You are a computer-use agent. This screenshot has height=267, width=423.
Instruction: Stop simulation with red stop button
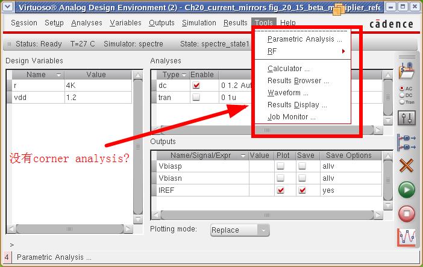pyautogui.click(x=407, y=213)
